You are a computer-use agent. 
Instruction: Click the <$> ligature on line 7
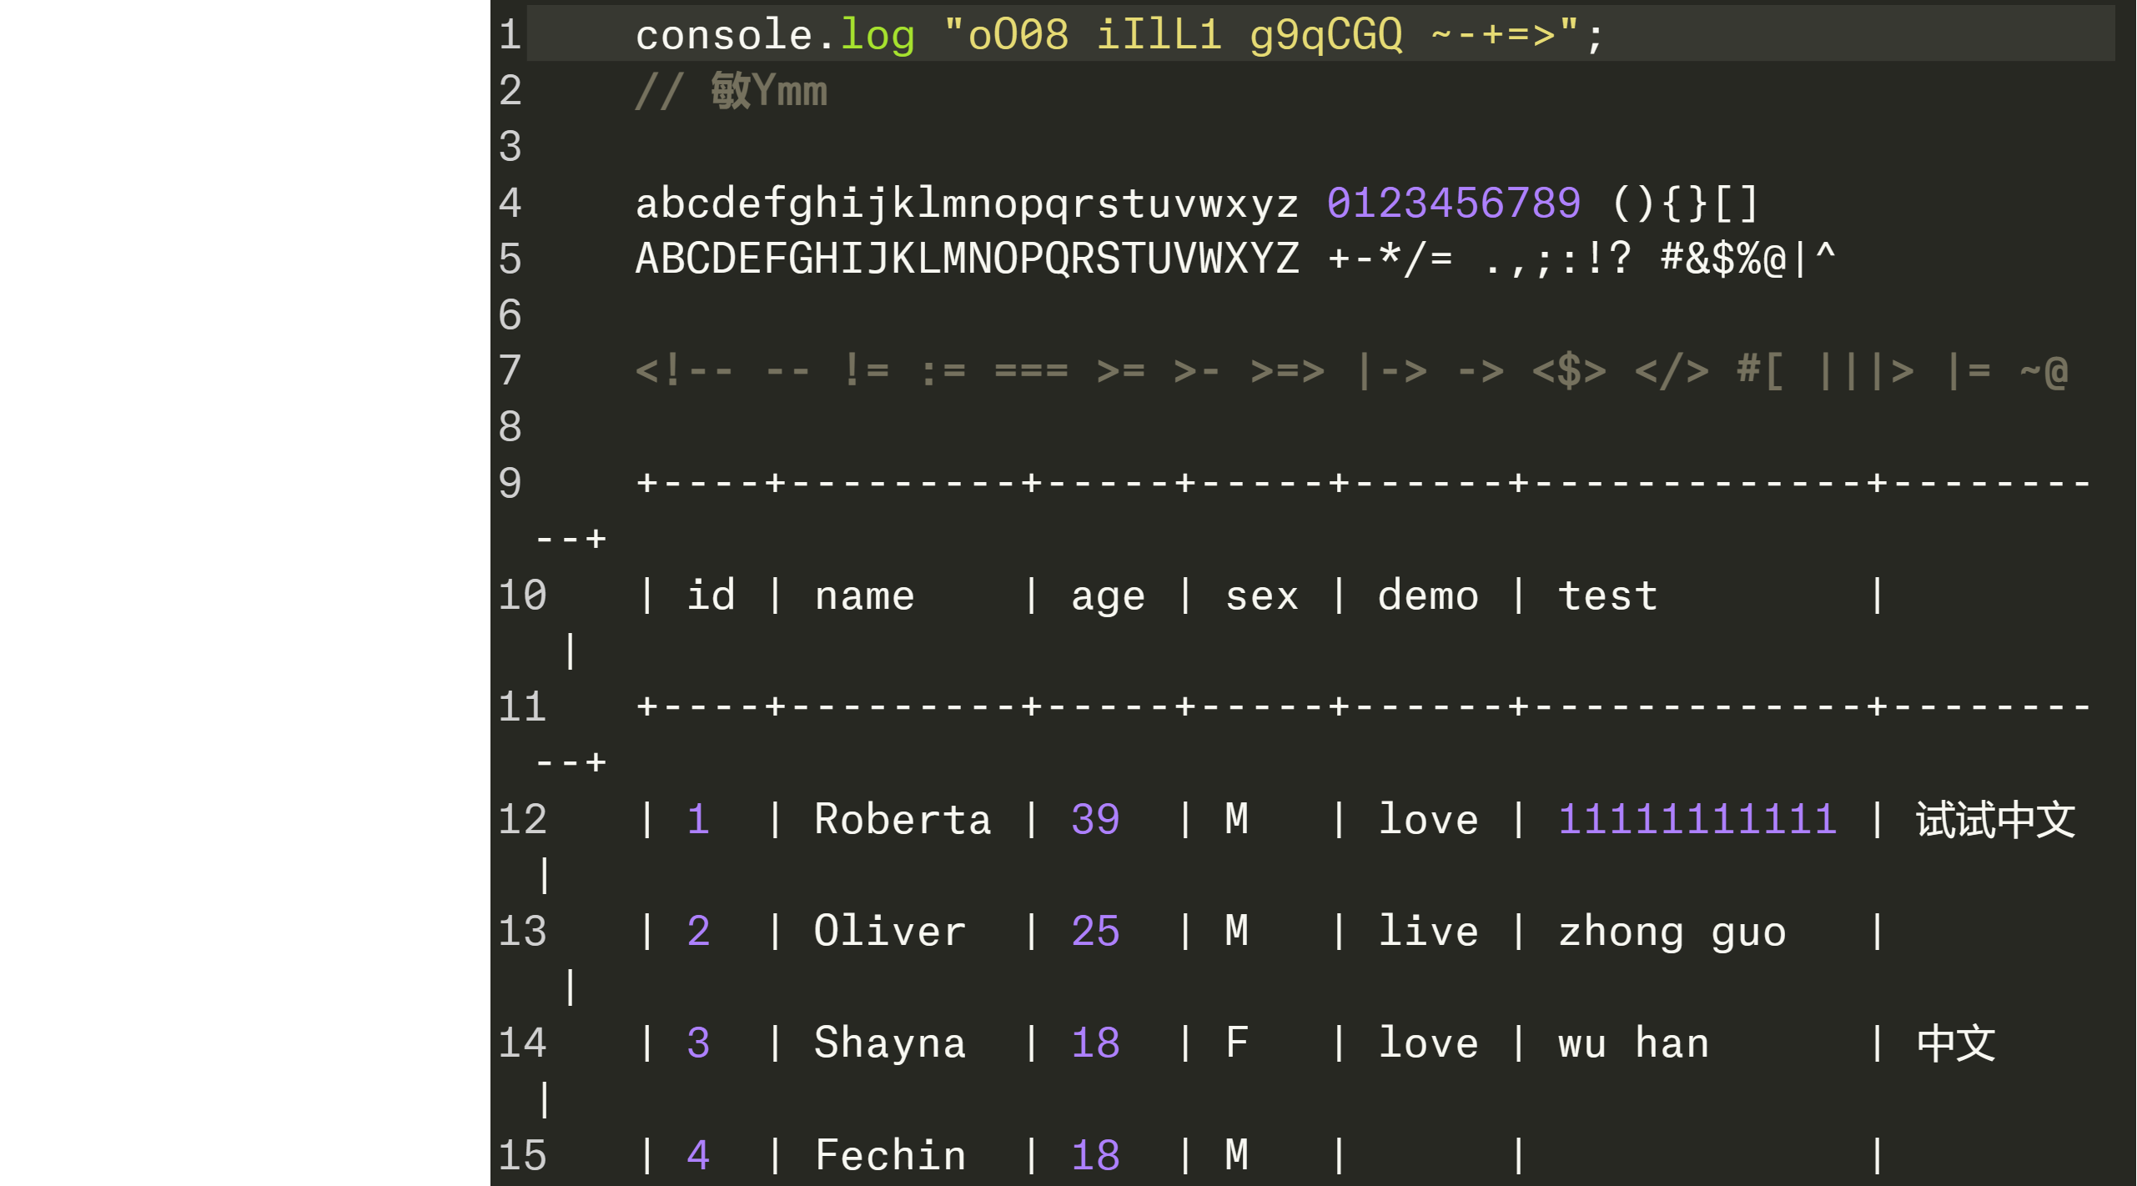click(1568, 370)
